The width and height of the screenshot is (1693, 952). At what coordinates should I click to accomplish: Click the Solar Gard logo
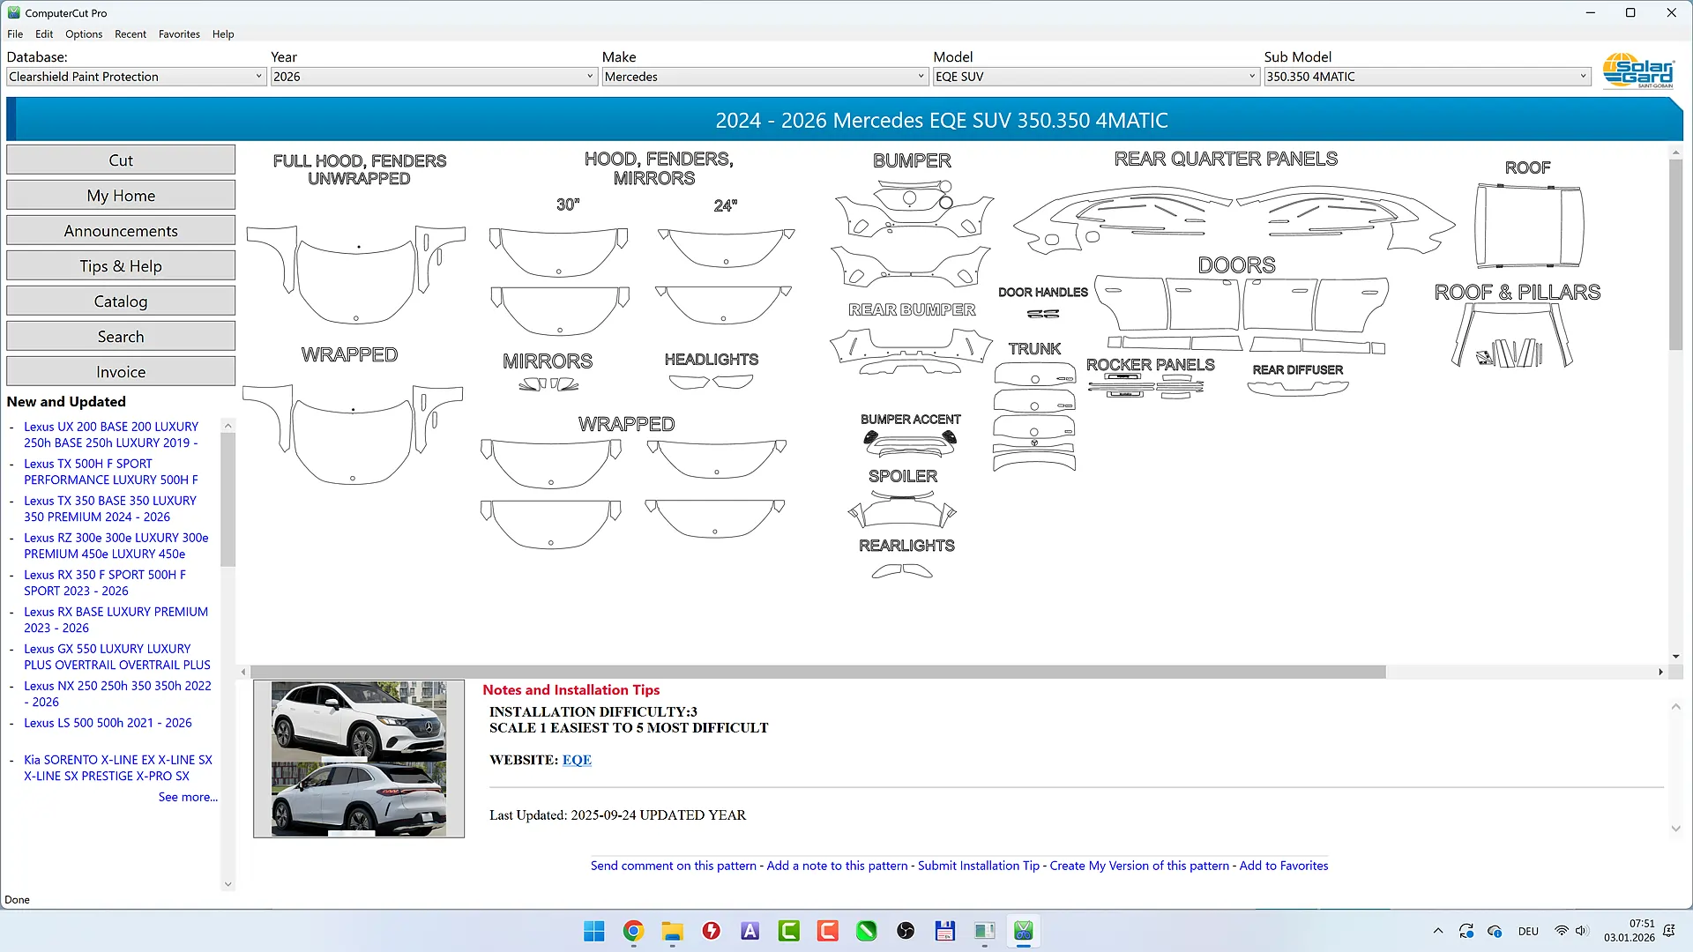click(1638, 71)
